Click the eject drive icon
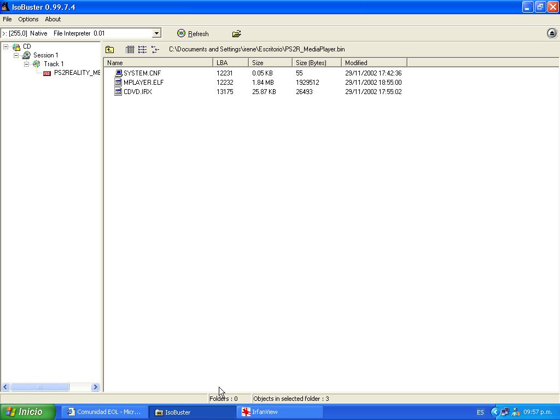 point(552,33)
